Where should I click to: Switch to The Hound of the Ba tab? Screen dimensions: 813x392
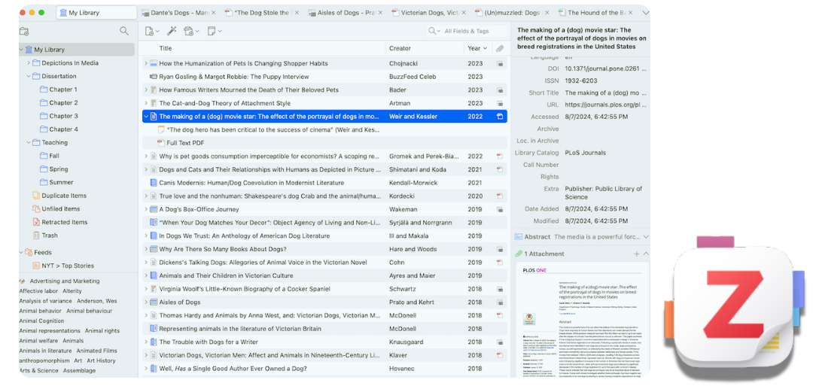(597, 13)
